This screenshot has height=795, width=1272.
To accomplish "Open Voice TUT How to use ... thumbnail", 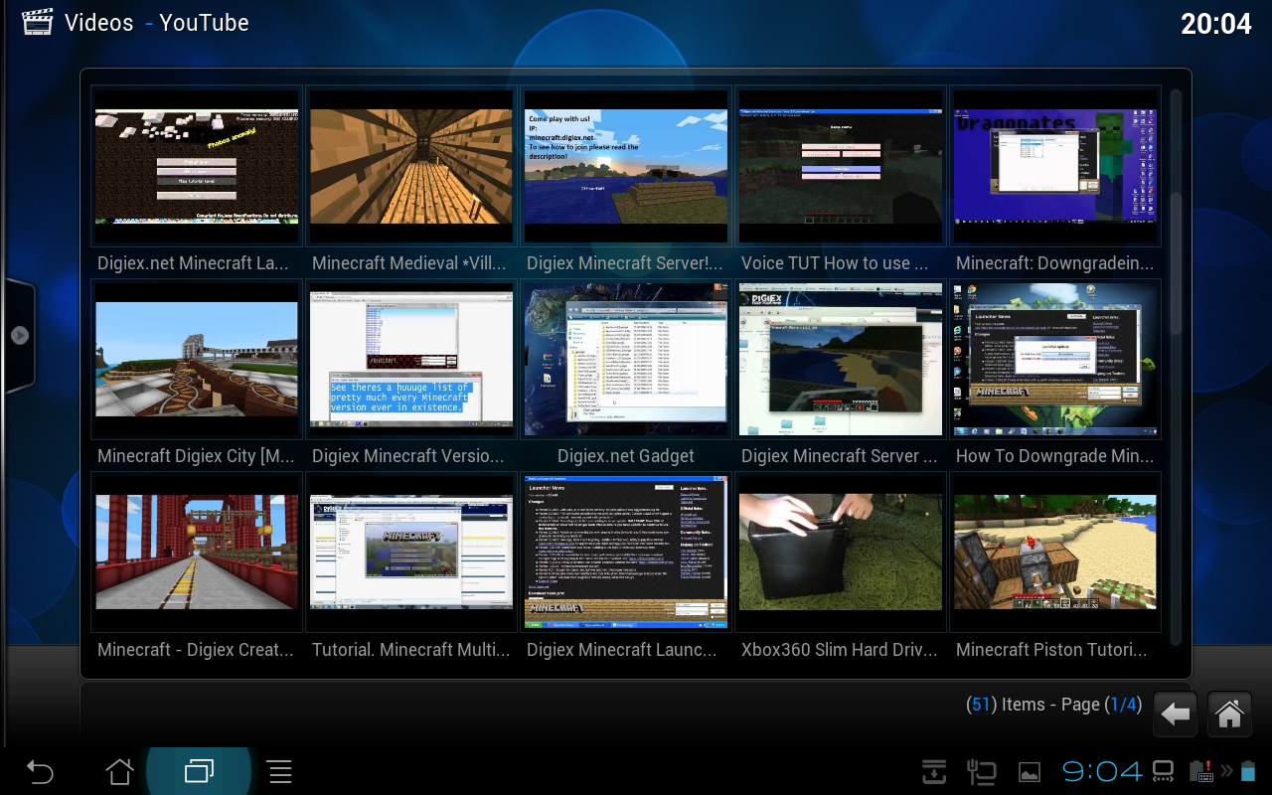I will pos(841,166).
